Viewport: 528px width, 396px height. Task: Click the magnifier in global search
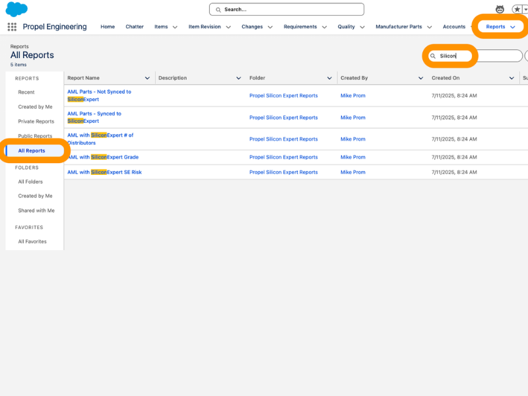[x=218, y=10]
